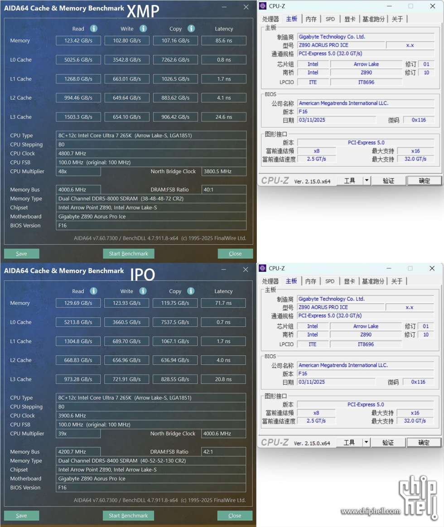Click Memory Type DDR5-8000 SDRAM field

(151, 198)
